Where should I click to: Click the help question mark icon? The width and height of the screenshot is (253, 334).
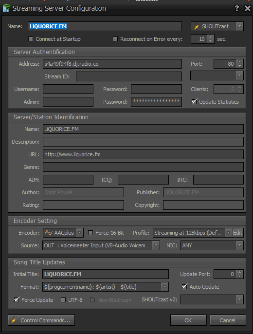tap(236, 8)
